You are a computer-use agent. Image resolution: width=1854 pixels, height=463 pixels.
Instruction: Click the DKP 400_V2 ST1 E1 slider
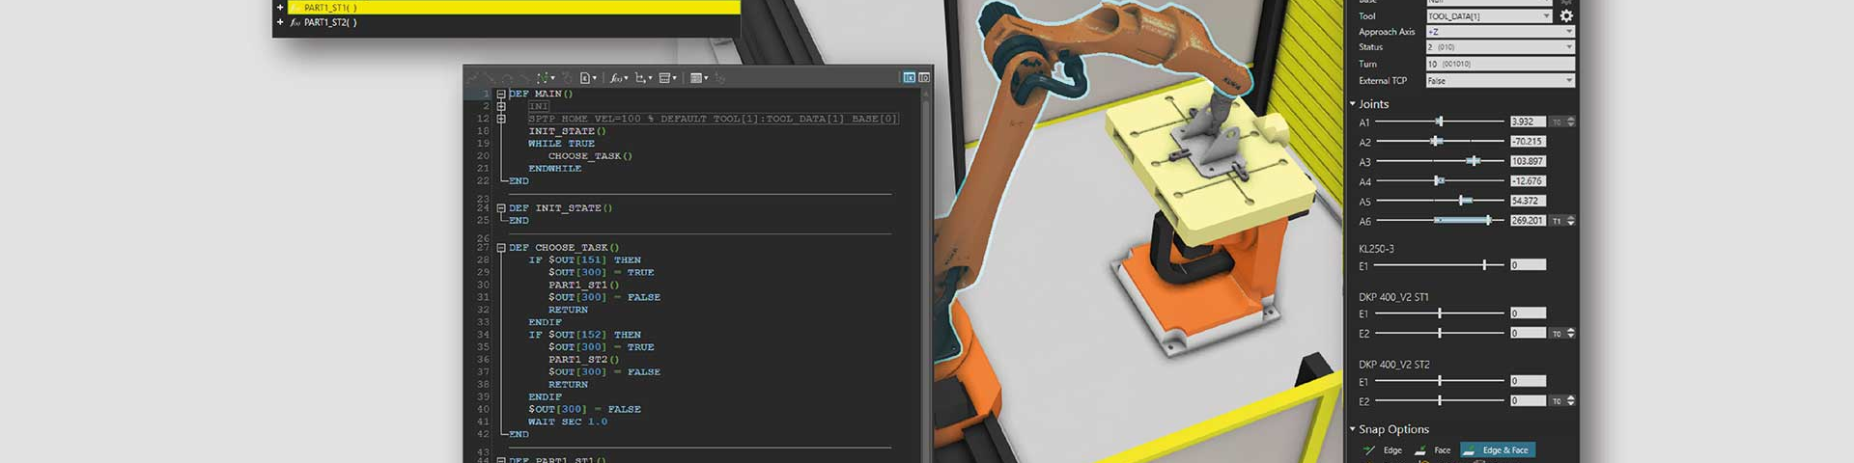[1439, 313]
